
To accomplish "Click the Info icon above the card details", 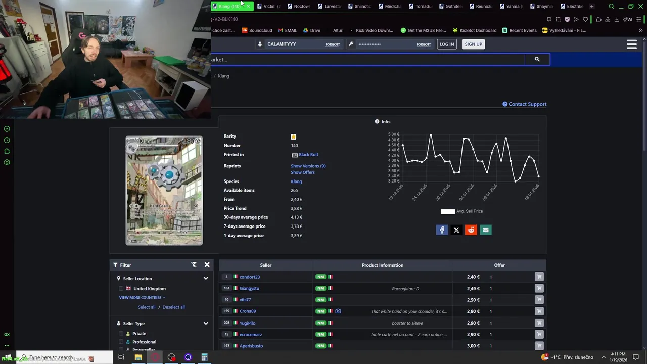I will point(377,122).
